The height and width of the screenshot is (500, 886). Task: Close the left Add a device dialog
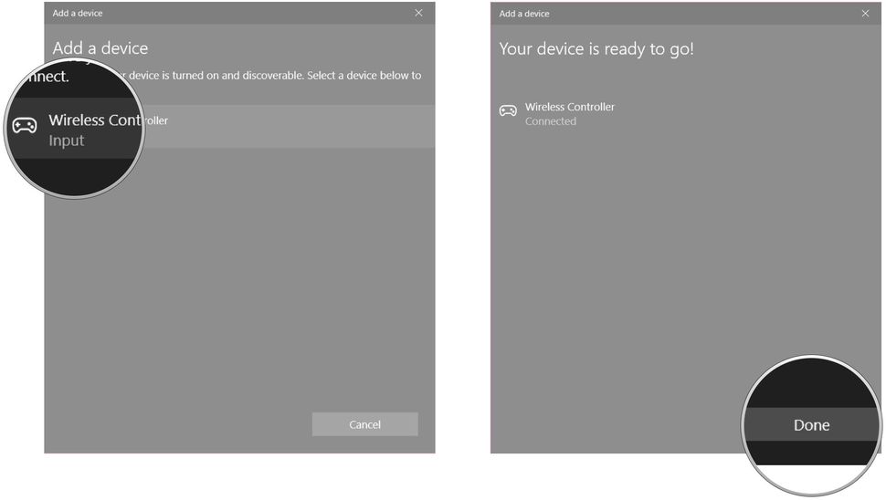point(418,13)
